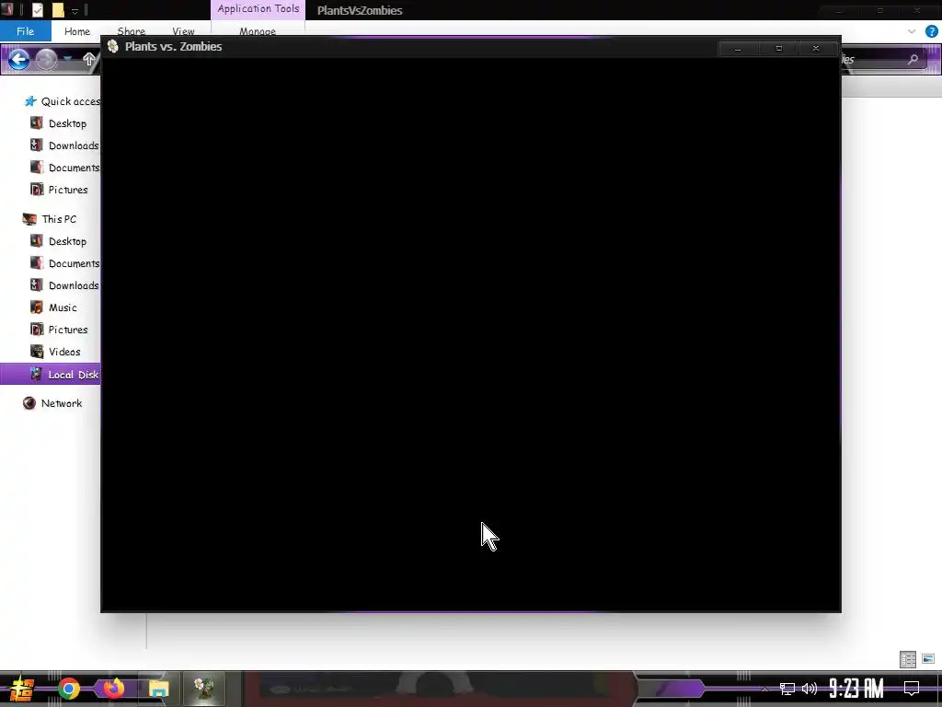Click the Application Tools contextual tab
The height and width of the screenshot is (707, 942).
click(258, 9)
